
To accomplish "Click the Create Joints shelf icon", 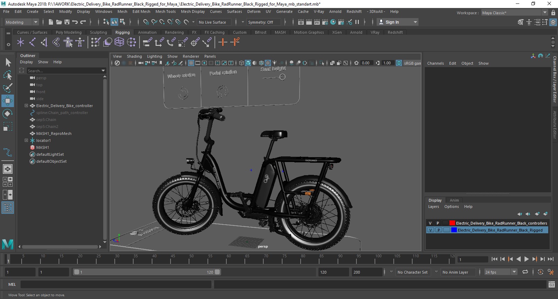I will point(32,42).
